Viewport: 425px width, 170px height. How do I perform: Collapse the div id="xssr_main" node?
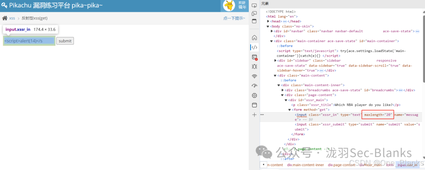(286, 100)
